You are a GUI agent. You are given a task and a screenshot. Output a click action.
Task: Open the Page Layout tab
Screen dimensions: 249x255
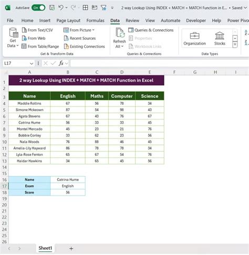pos(68,20)
